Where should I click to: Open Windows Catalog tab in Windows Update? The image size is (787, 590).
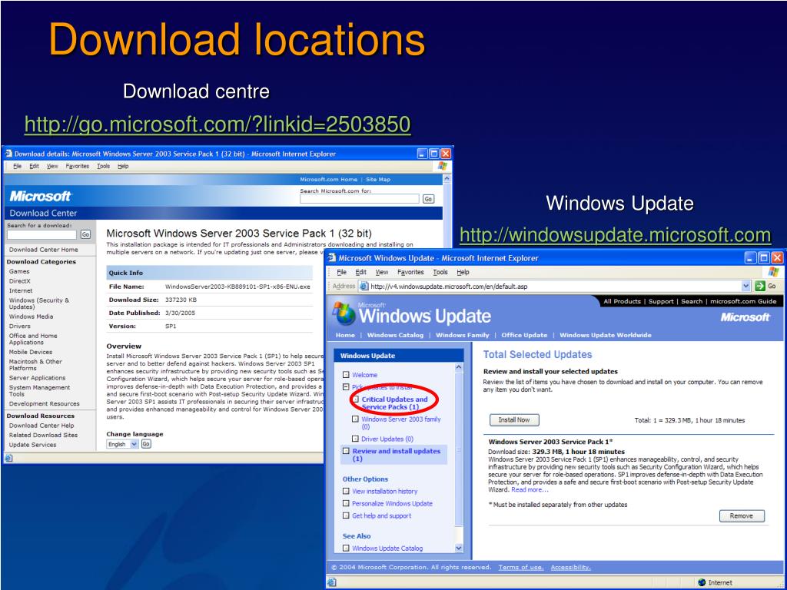click(x=396, y=335)
